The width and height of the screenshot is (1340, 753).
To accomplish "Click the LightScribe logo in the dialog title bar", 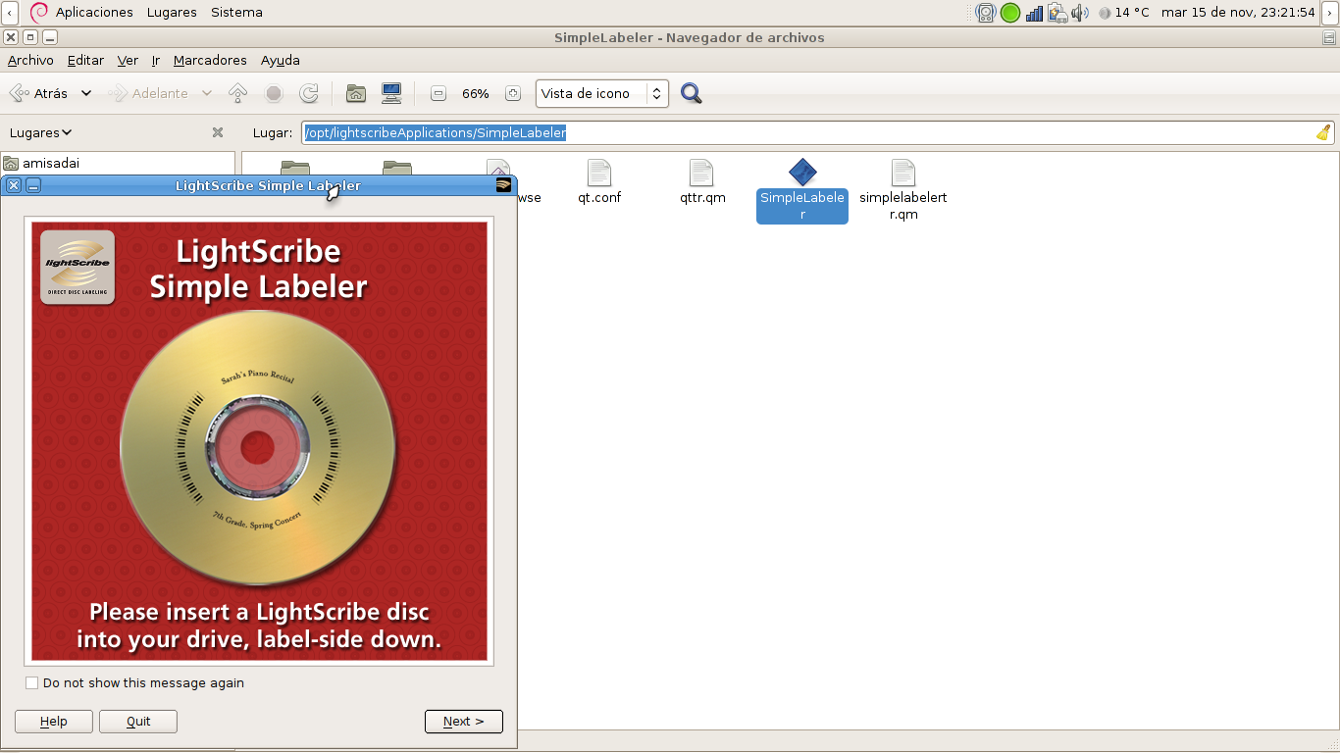I will point(503,185).
